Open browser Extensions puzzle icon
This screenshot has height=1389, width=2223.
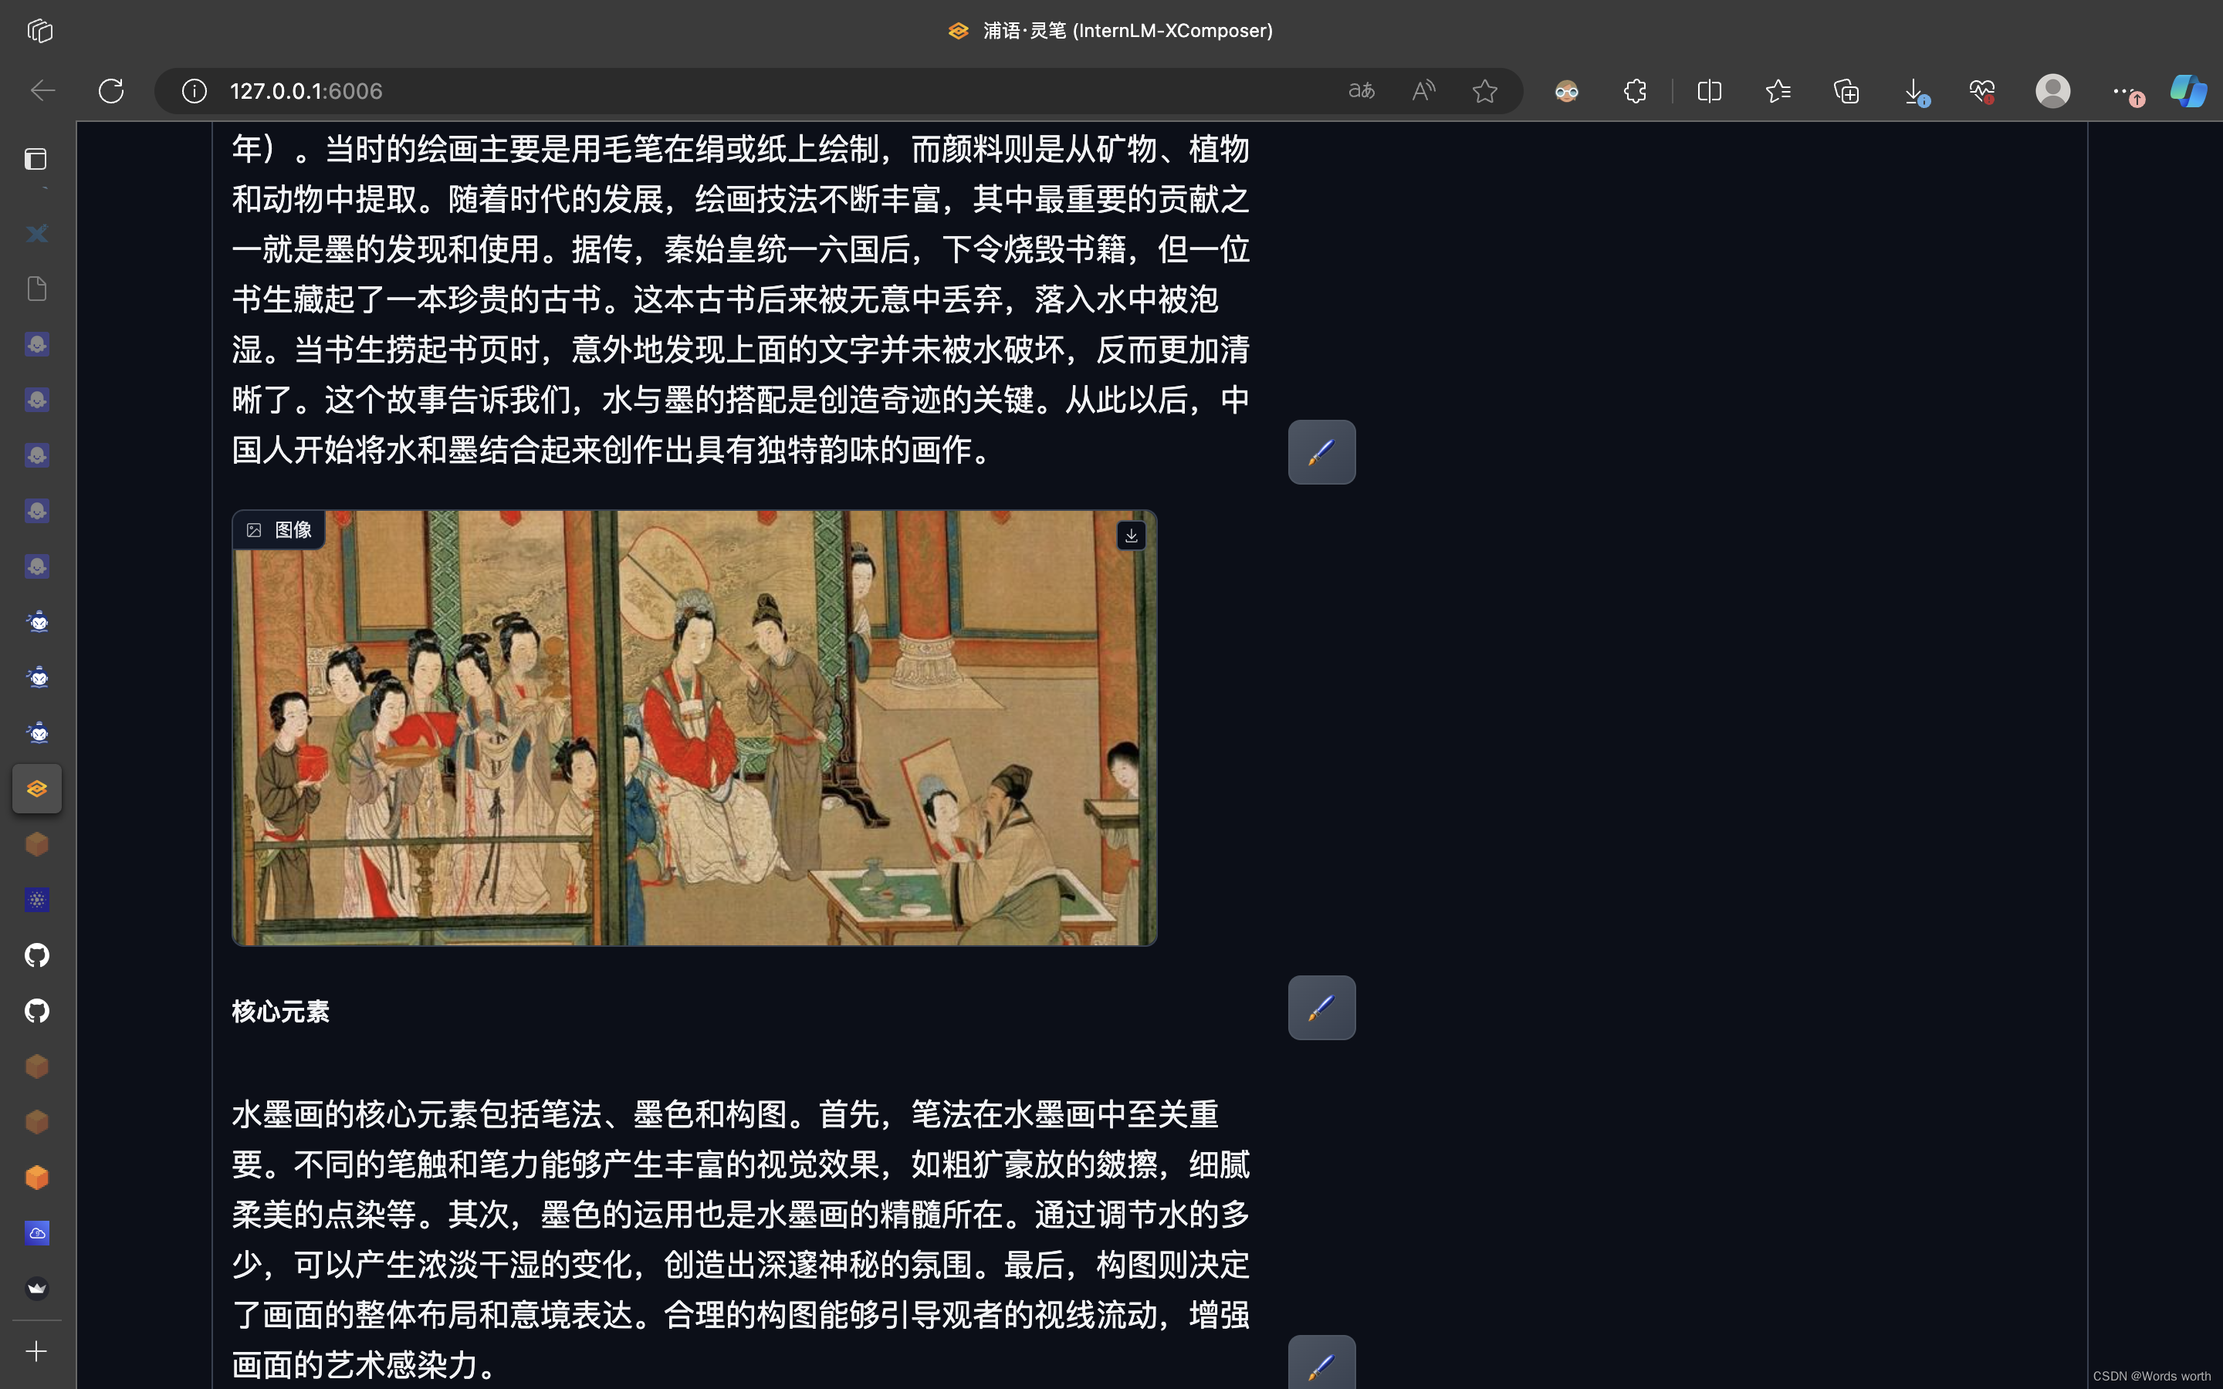click(1634, 91)
